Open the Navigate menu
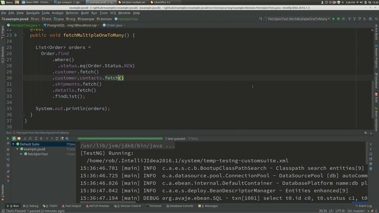The image size is (379, 213). (33, 13)
